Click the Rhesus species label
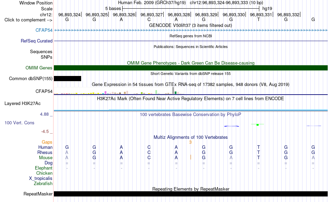Image resolution: width=328 pixels, height=202 pixels. (x=45, y=152)
